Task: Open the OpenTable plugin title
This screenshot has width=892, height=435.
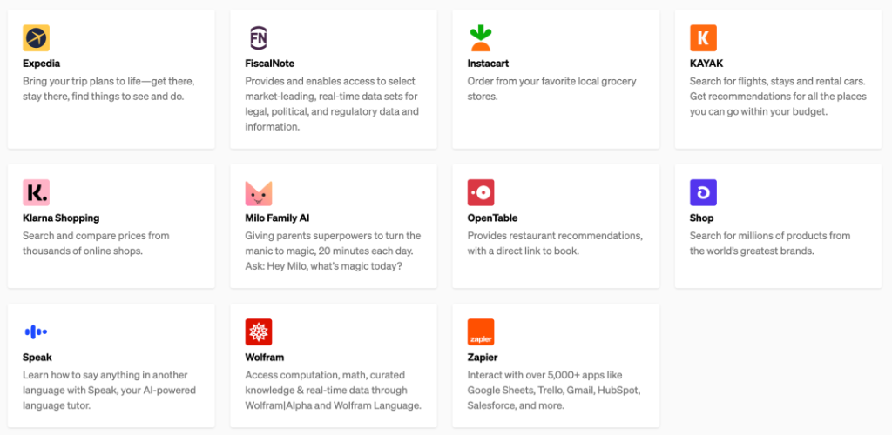Action: tap(492, 217)
